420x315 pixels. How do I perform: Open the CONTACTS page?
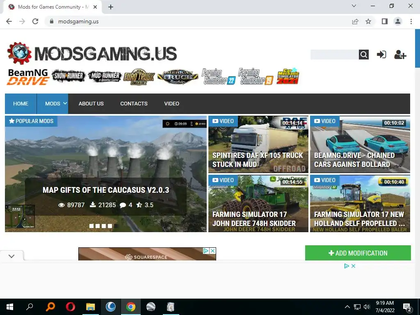point(134,104)
